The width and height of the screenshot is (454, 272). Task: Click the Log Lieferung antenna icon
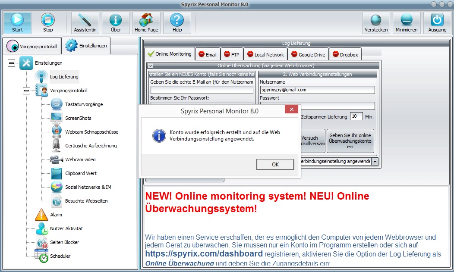tap(41, 77)
